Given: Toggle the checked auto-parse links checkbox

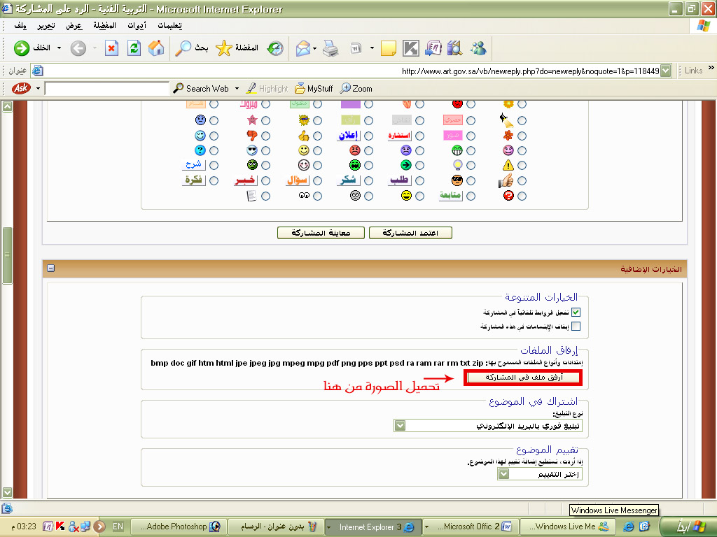Looking at the screenshot, I should coord(576,313).
